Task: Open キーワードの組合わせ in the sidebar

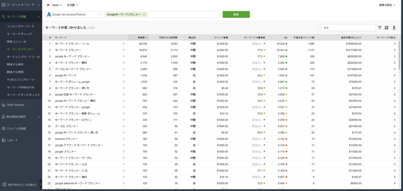Action: pyautogui.click(x=20, y=87)
